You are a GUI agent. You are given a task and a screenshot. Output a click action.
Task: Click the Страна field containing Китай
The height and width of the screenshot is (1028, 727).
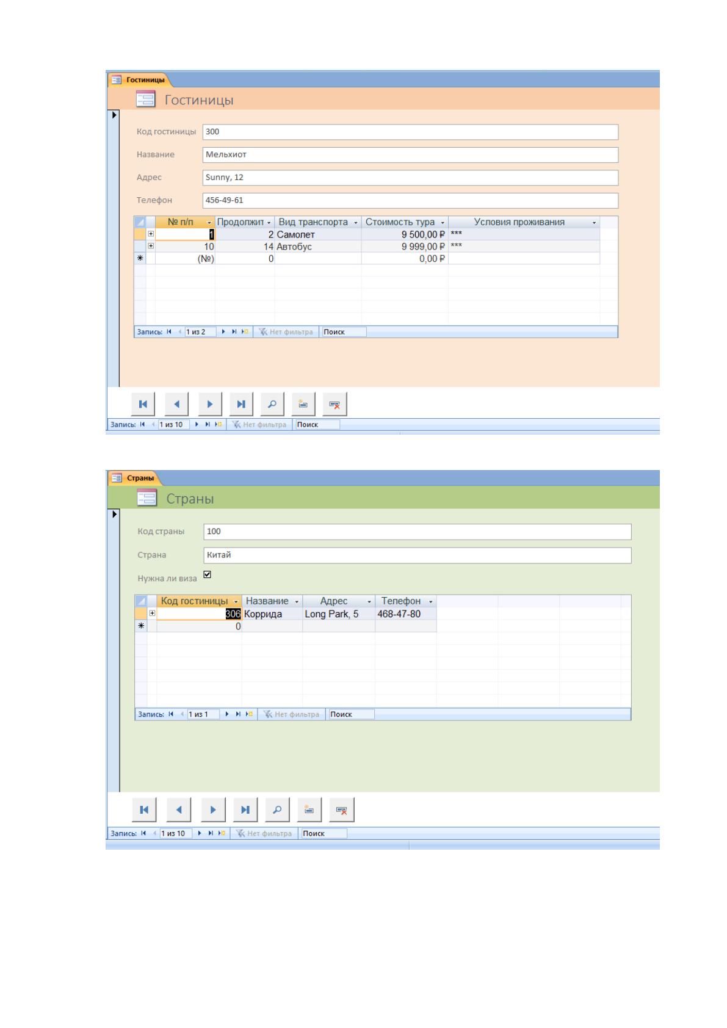coord(418,555)
